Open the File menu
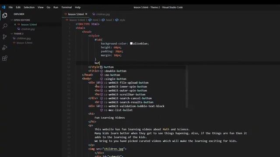Screen dimensions: 280x157 10,7
